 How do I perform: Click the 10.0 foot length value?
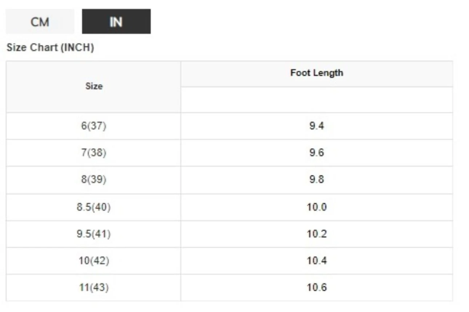(x=316, y=207)
